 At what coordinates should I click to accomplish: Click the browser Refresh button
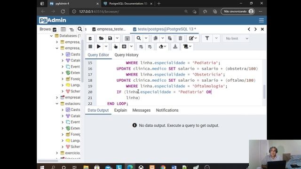[x=63, y=11]
